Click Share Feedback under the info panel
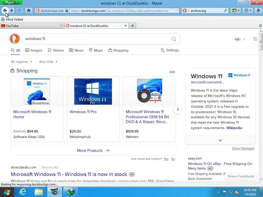Viewport: 263px width, 197px height. tap(243, 148)
